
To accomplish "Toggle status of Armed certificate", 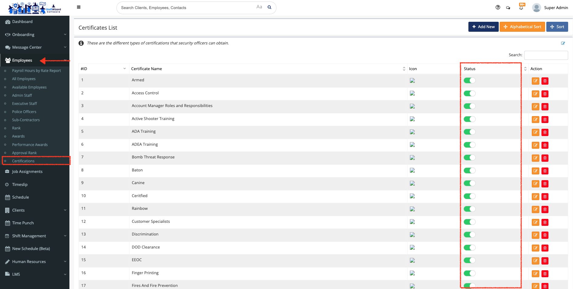I will 469,80.
